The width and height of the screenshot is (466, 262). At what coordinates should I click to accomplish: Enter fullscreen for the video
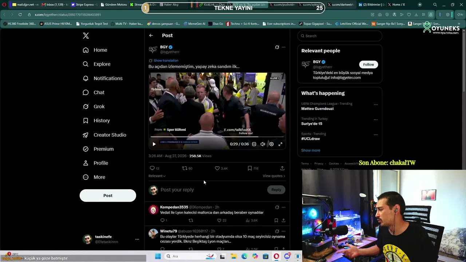tap(280, 144)
